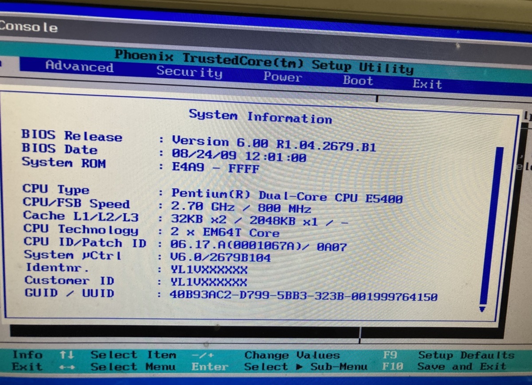Click the value Version 6.00 R1.04.2679.B1
The width and height of the screenshot is (532, 385).
[x=274, y=144]
